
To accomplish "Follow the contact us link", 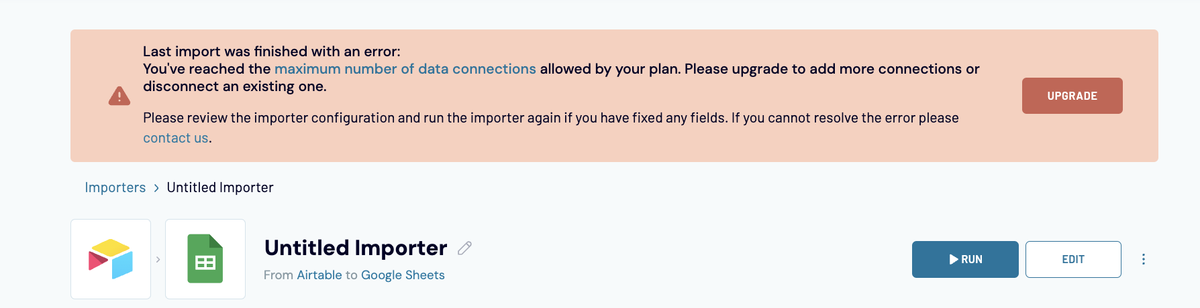I will coord(176,138).
